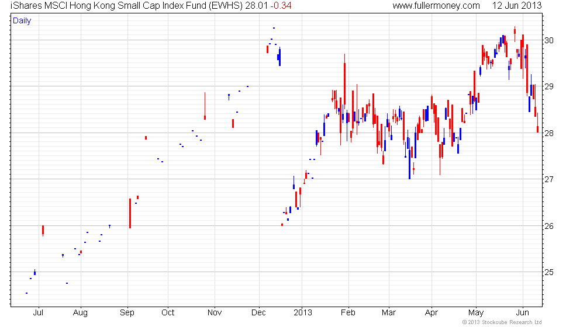Click the 'Jun' x-axis label
573x327 pixels.
coord(523,313)
